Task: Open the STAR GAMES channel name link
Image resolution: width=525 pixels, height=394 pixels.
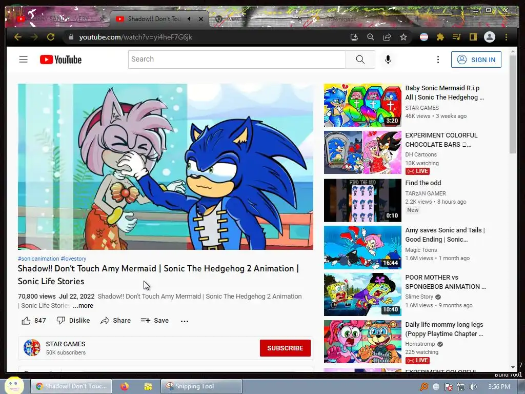Action: pos(66,344)
